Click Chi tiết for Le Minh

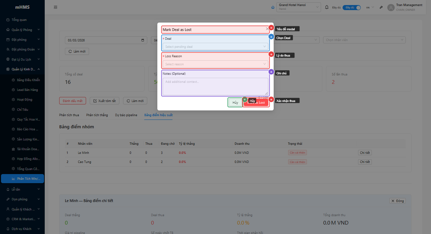364,153
